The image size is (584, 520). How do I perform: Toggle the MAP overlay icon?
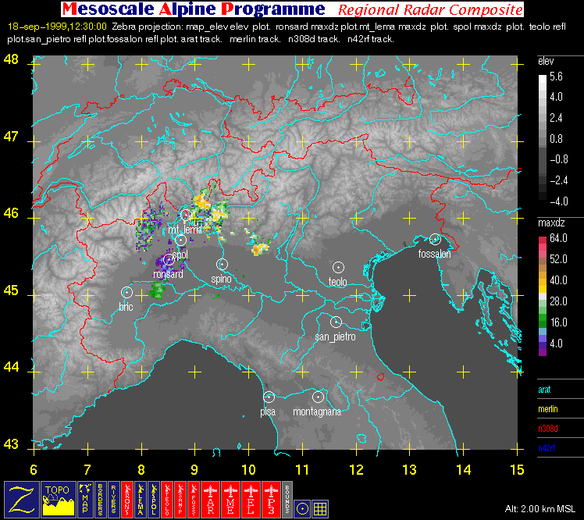86,498
